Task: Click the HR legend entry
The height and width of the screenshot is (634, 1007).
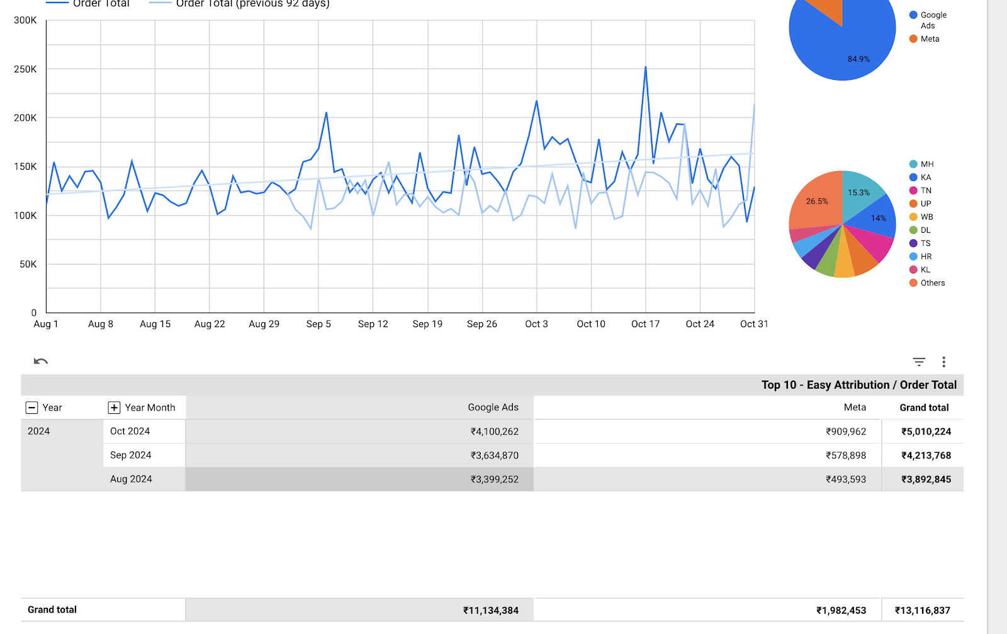Action: (x=921, y=257)
